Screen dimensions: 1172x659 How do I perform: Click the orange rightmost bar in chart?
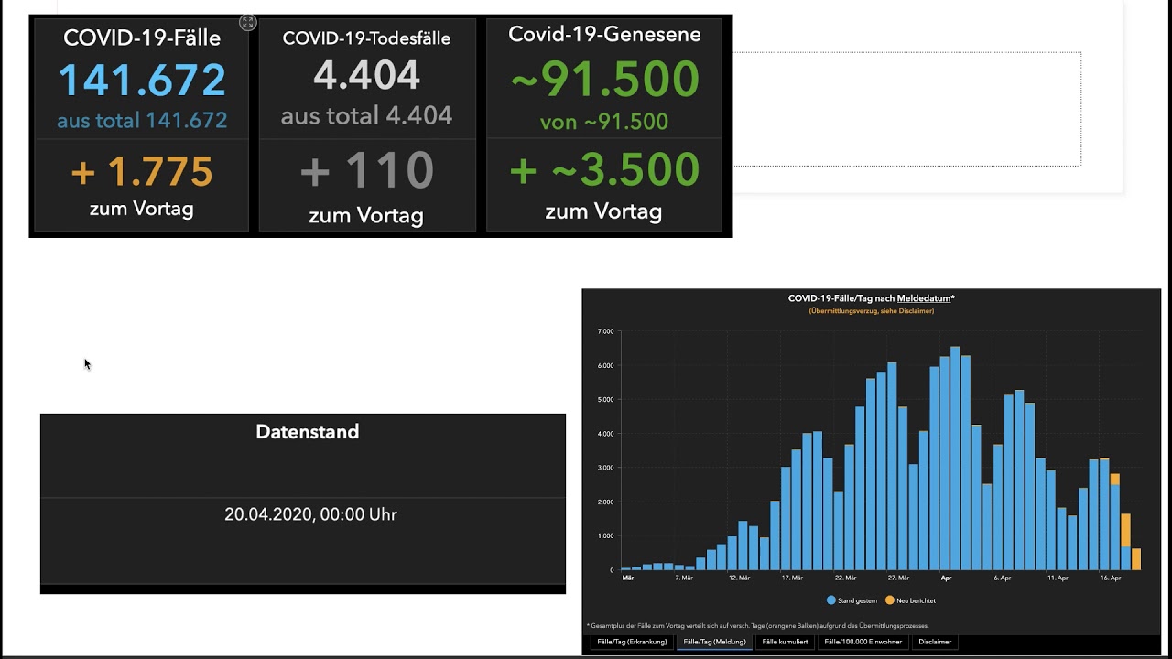click(x=1136, y=559)
